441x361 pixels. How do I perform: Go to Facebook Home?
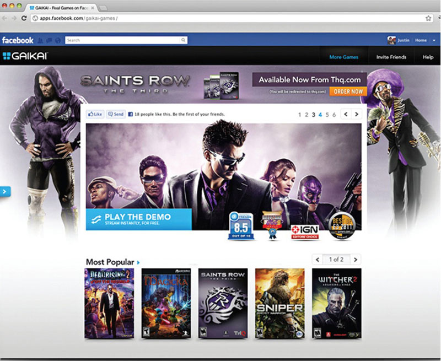[x=421, y=40]
